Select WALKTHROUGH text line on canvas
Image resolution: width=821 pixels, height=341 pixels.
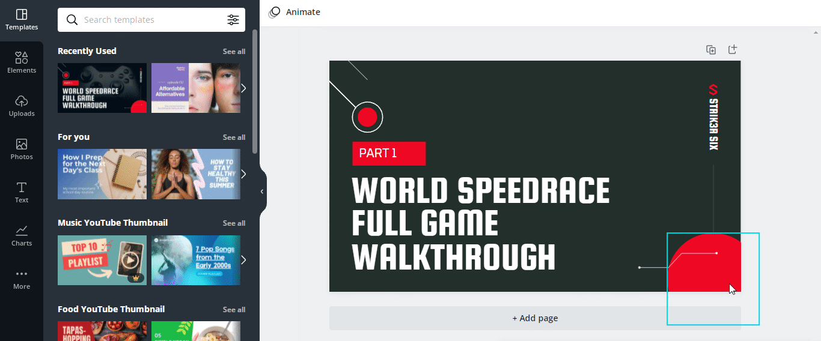coord(454,257)
